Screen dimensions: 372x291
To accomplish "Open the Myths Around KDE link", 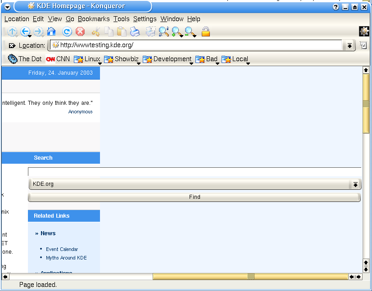I will tap(66, 258).
